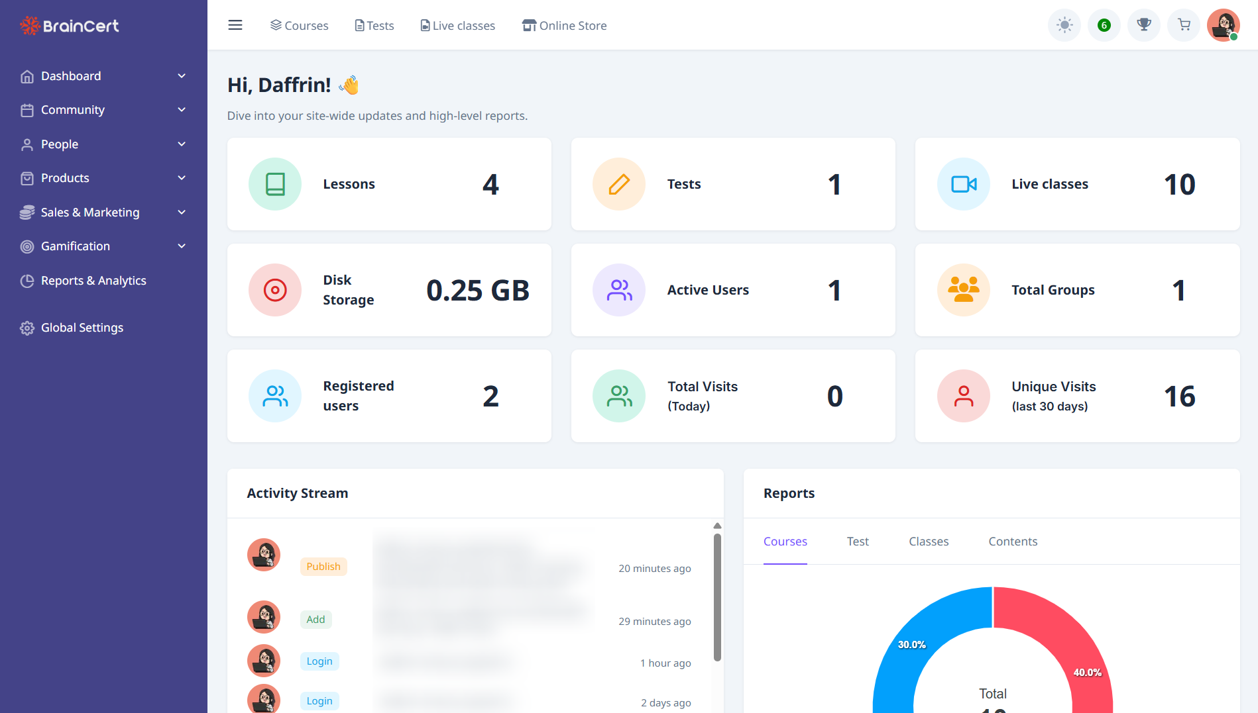The width and height of the screenshot is (1258, 713).
Task: Click your profile avatar in the top right
Action: [x=1222, y=24]
